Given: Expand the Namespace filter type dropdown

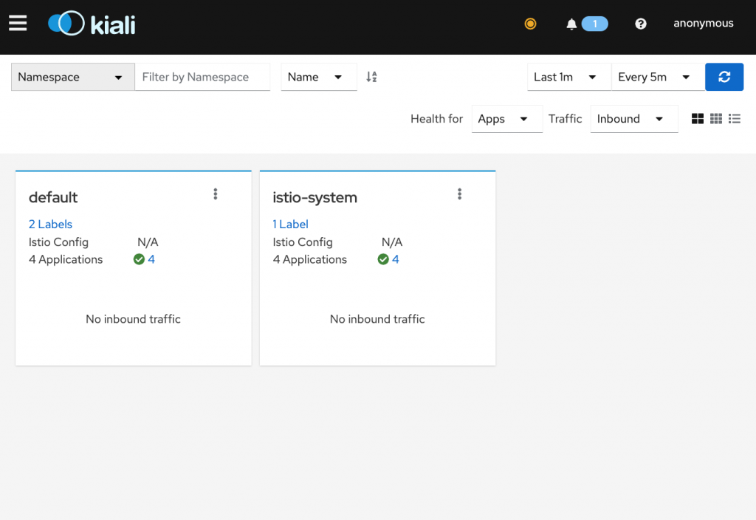Looking at the screenshot, I should tap(73, 77).
